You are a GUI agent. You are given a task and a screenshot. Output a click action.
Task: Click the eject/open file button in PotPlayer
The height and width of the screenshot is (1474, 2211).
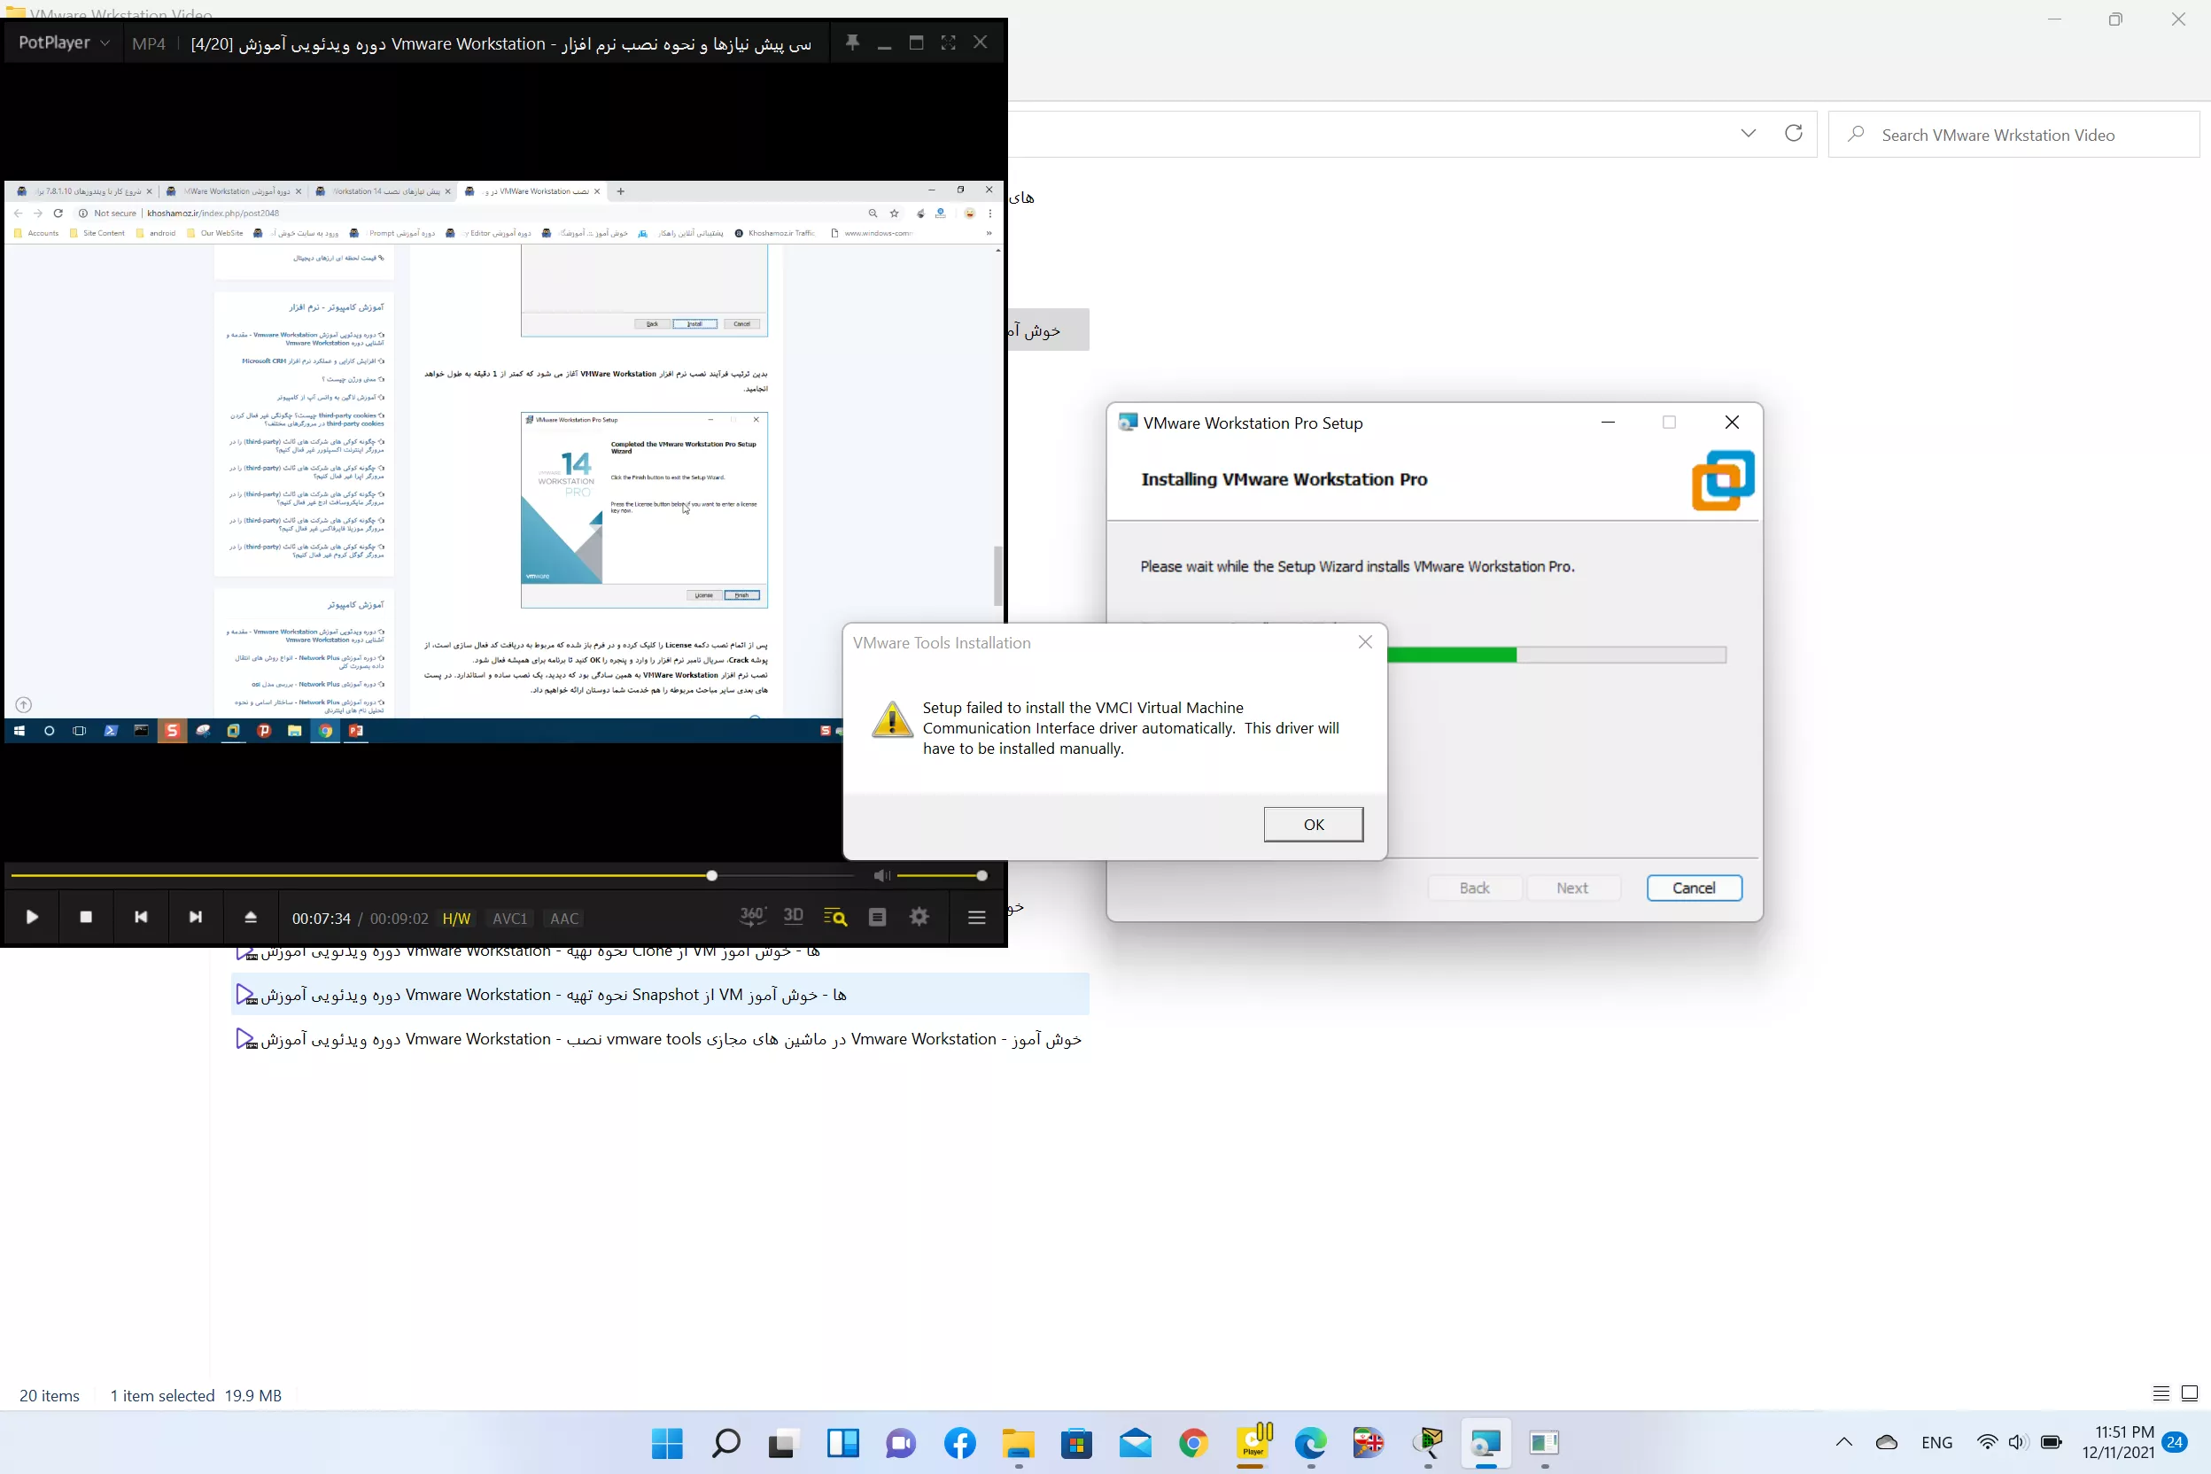pos(250,918)
